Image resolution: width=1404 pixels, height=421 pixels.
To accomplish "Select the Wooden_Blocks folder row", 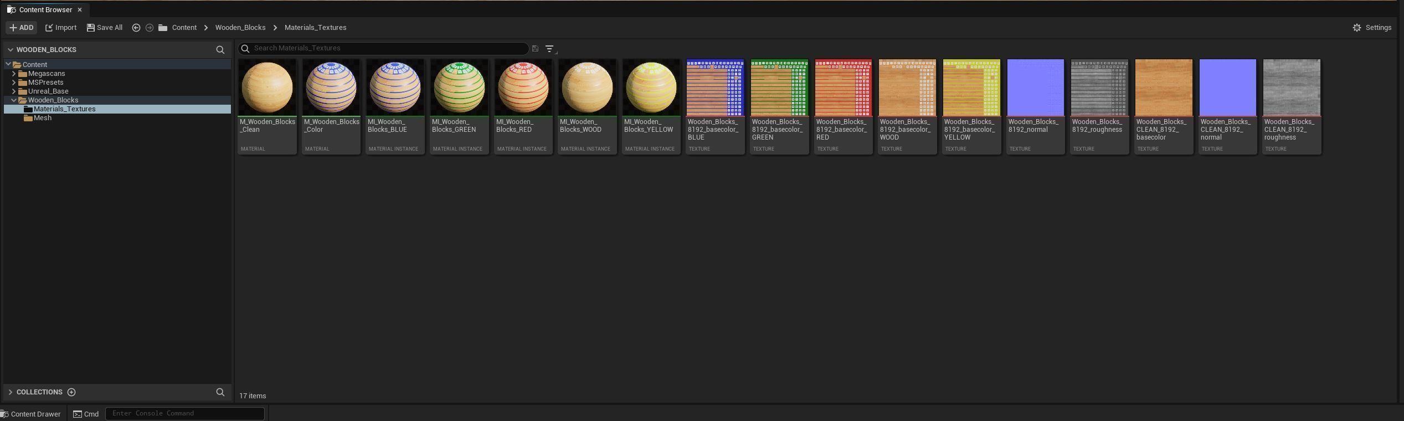I will click(117, 100).
